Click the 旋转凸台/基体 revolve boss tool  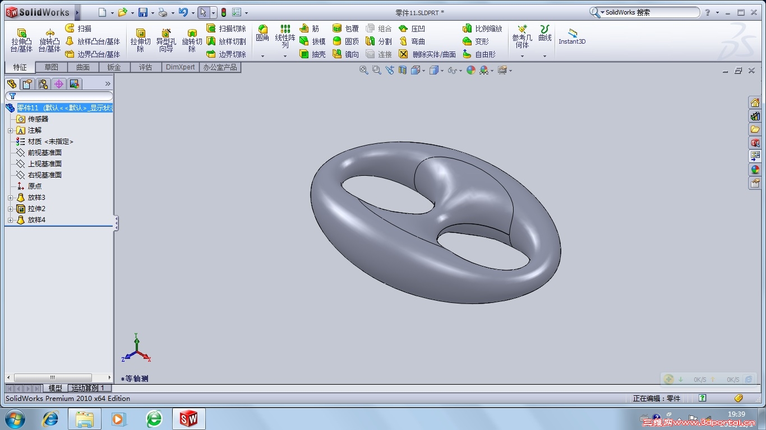tap(49, 40)
